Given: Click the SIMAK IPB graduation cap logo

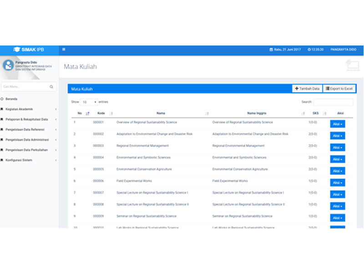Looking at the screenshot, I should pos(17,49).
